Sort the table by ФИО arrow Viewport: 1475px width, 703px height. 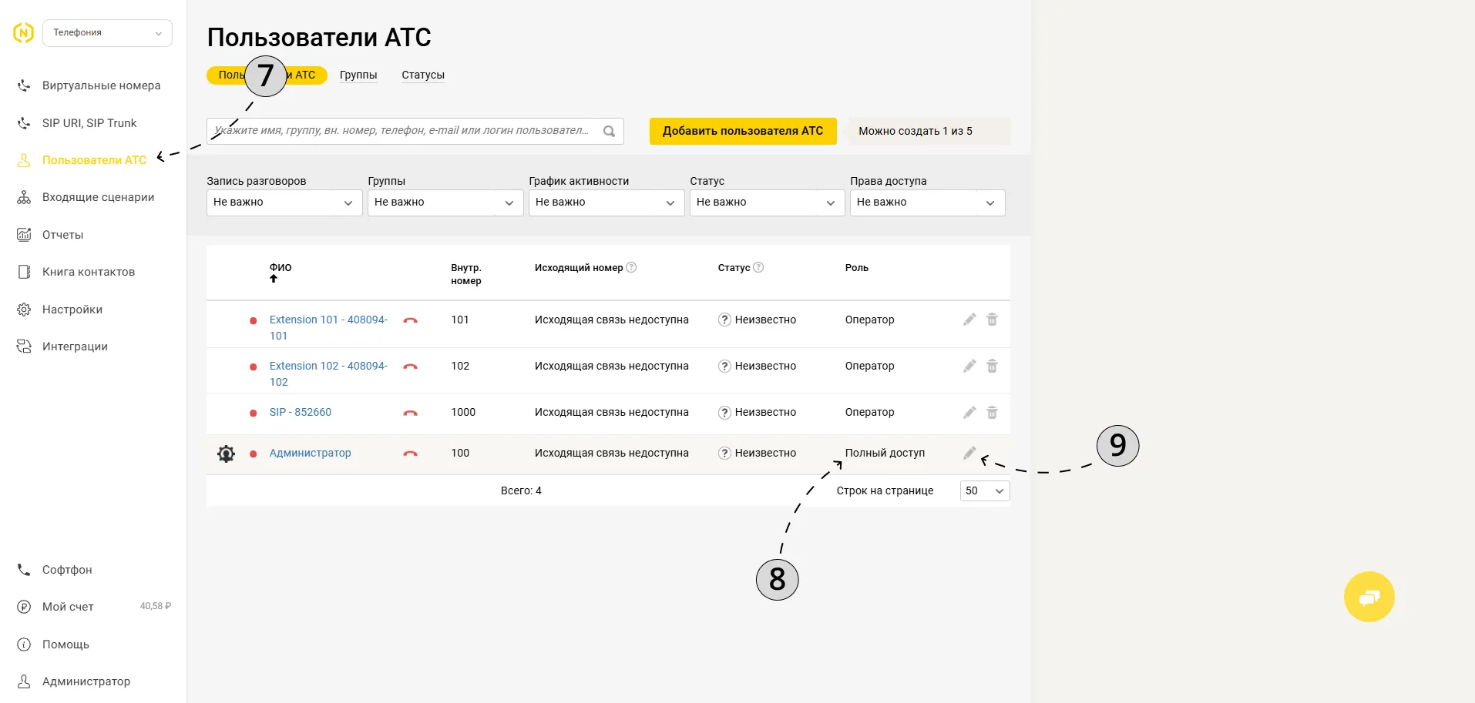pos(274,279)
